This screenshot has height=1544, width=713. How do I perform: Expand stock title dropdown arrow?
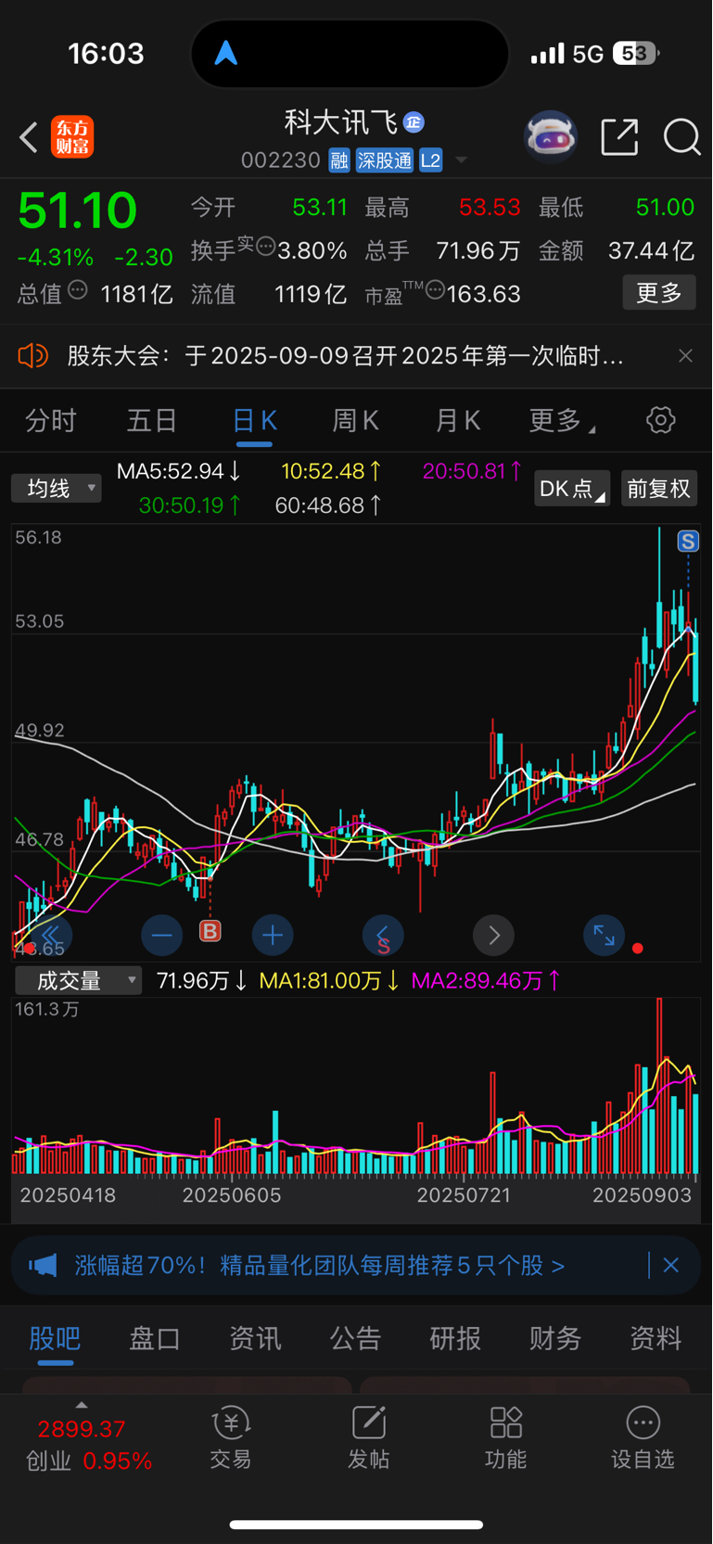click(x=461, y=160)
